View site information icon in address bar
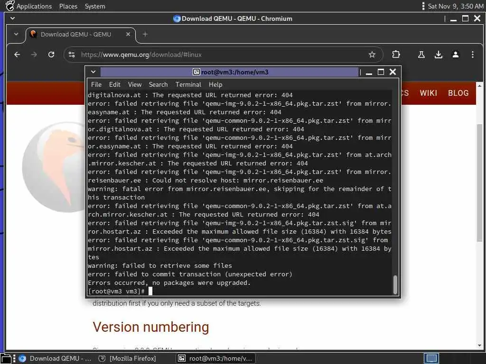This screenshot has width=486, height=364. [72, 55]
